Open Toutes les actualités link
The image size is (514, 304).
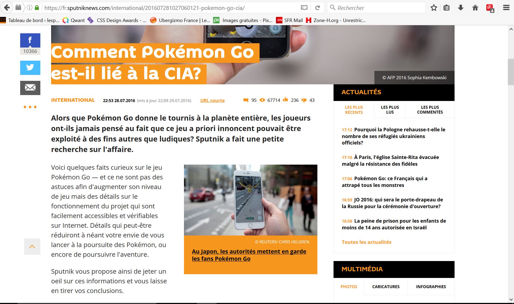pyautogui.click(x=366, y=242)
